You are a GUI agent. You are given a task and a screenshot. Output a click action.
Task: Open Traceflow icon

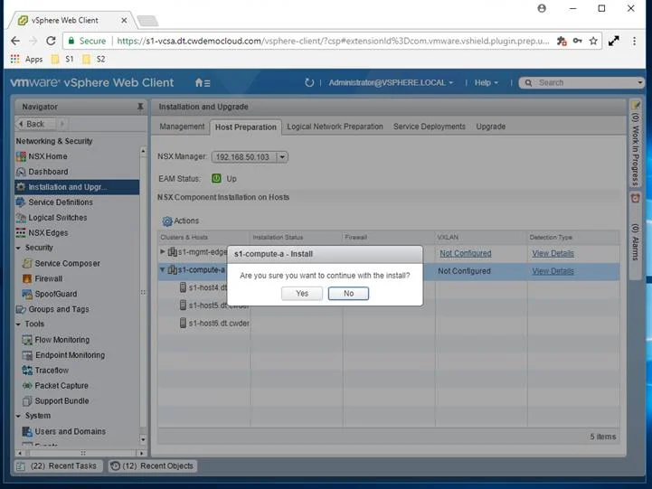27,371
